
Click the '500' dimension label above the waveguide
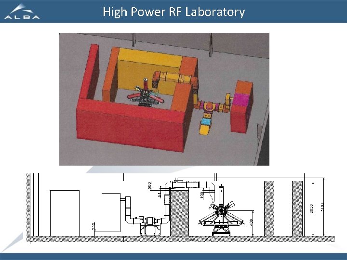click(x=150, y=185)
